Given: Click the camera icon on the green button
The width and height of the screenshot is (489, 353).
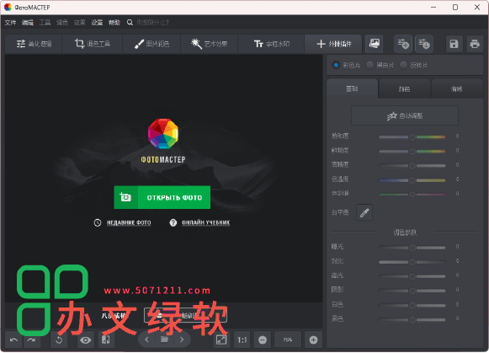Looking at the screenshot, I should tap(125, 197).
